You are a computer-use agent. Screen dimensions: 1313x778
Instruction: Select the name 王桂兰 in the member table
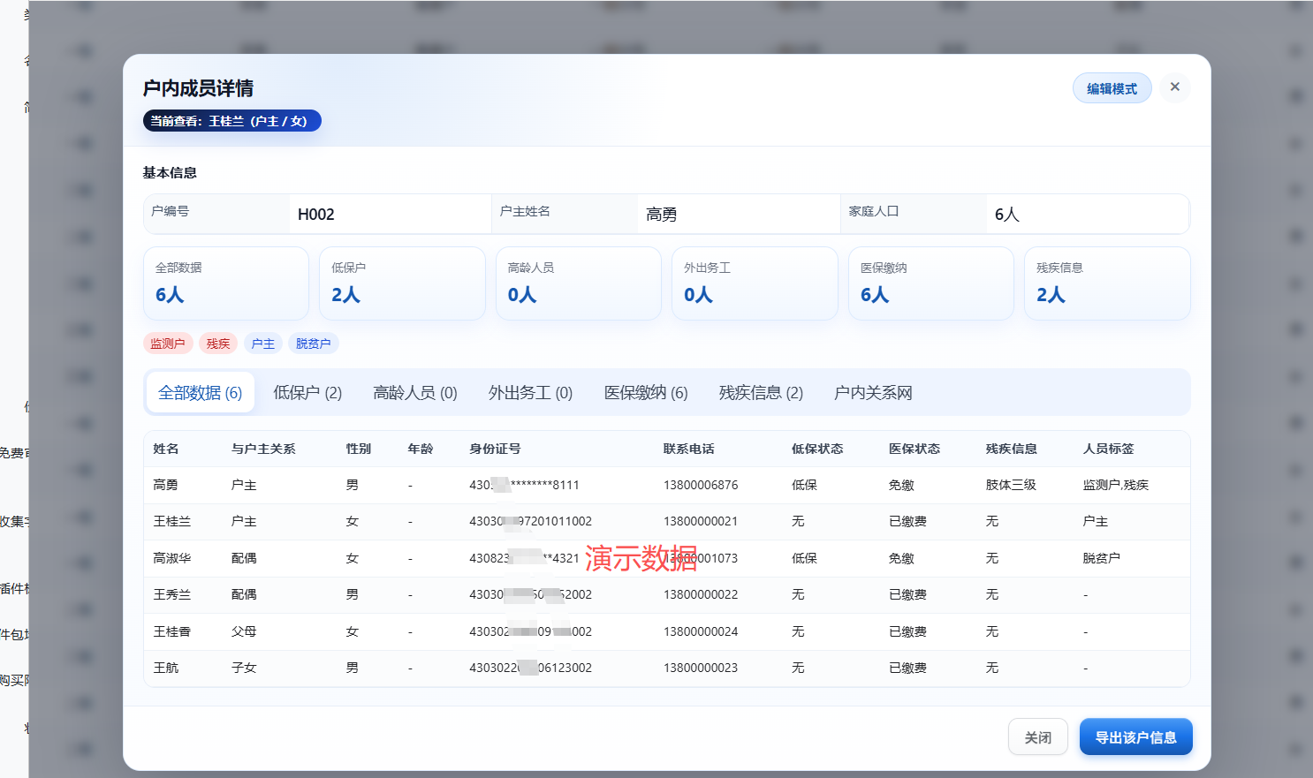click(x=172, y=521)
